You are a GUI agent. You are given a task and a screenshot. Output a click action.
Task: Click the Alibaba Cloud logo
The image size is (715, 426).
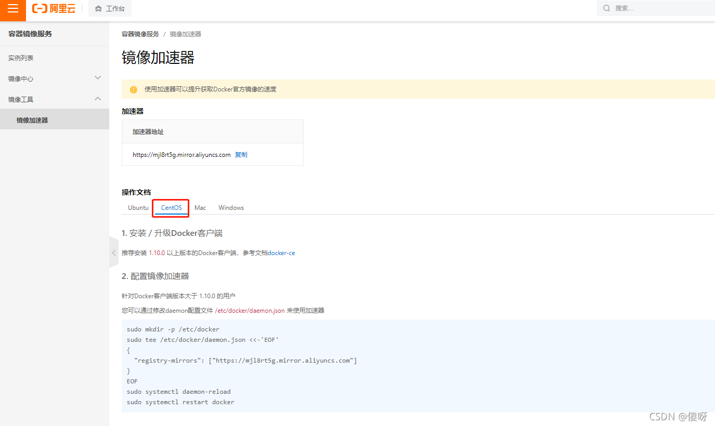[54, 9]
